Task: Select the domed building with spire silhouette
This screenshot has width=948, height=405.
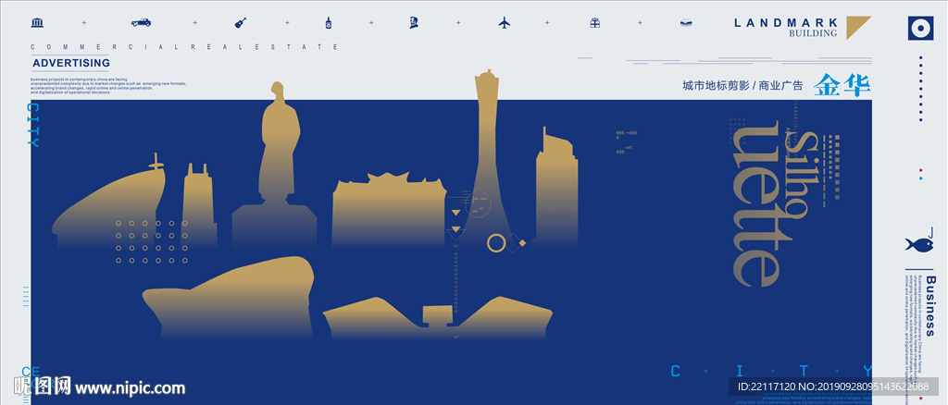Action: 109,202
